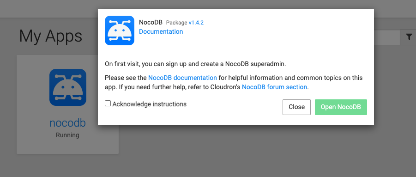Click the nocodb app icon under My Apps

coord(68,87)
